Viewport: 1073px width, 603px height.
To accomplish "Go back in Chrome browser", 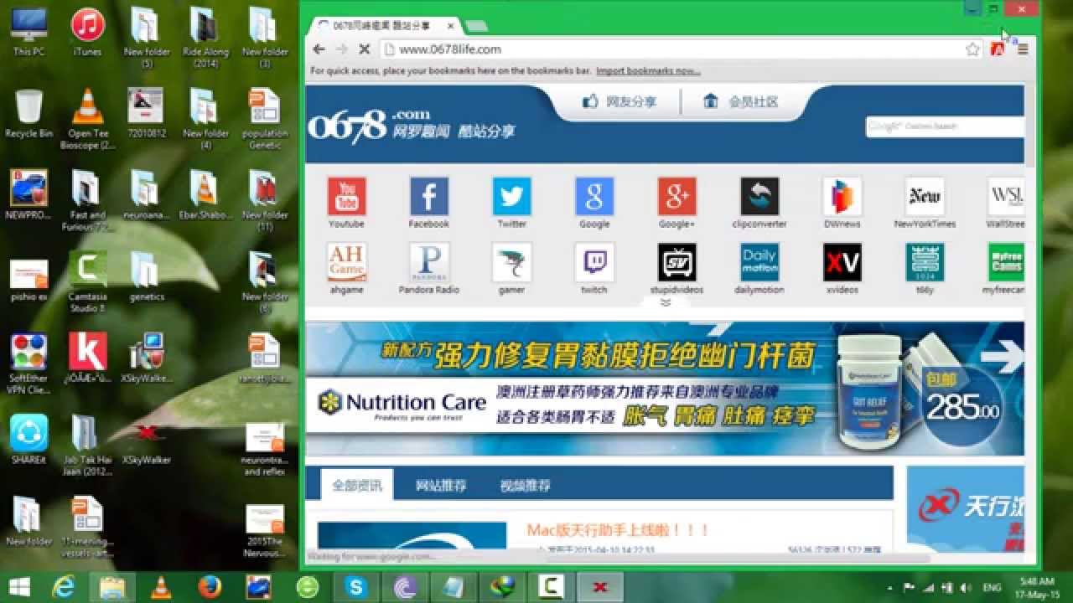I will (x=319, y=49).
